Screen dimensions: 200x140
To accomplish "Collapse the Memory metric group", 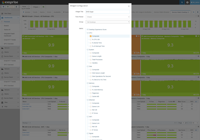I will (88, 83).
